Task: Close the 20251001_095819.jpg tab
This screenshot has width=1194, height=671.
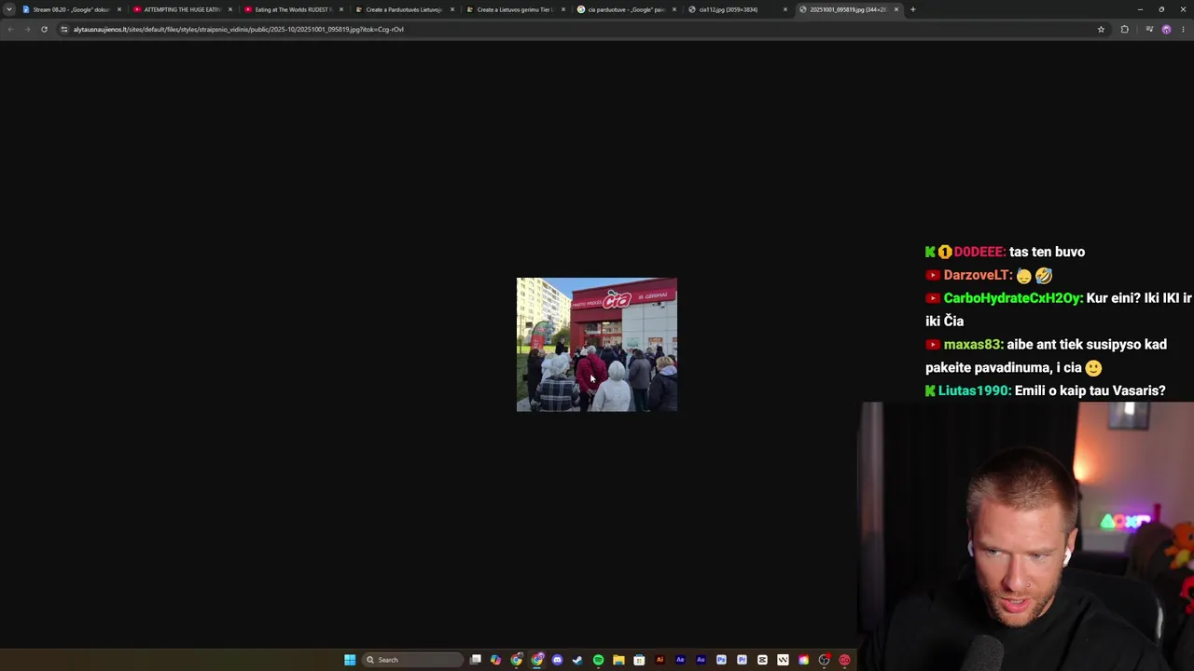Action: 896,9
